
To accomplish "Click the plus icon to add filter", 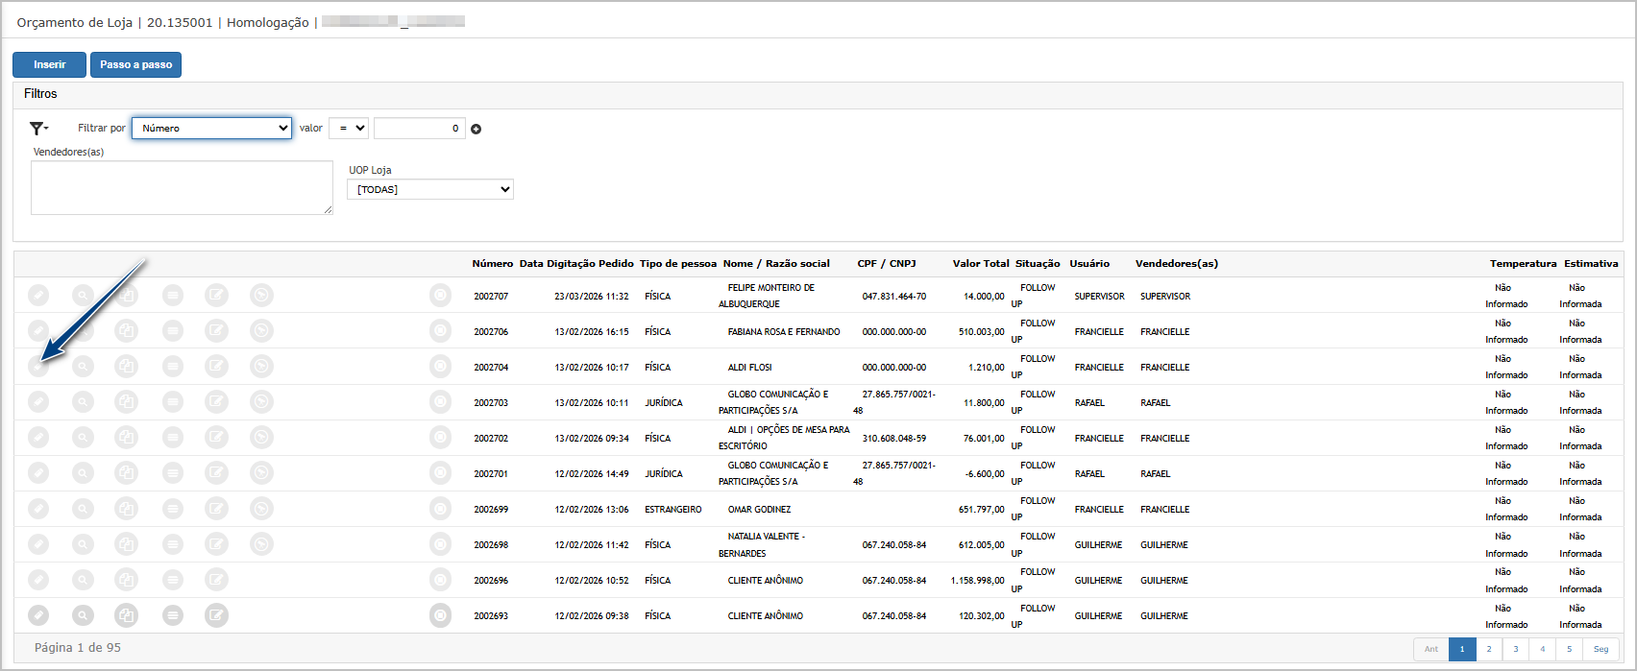I will (476, 129).
